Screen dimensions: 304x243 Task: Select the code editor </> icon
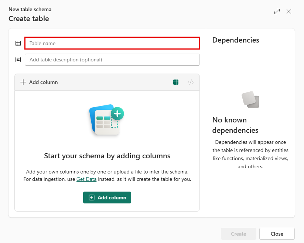coord(191,82)
